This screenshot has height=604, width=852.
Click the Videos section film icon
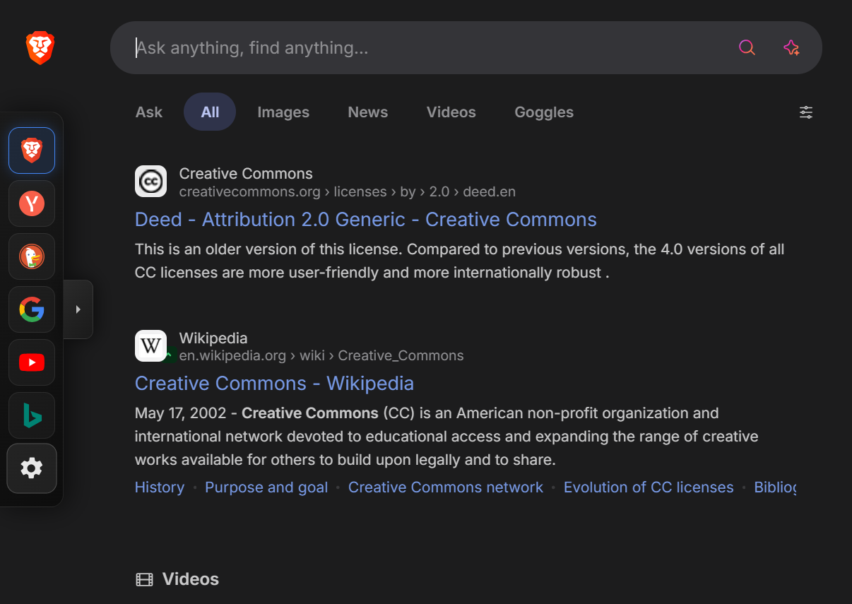tap(144, 580)
